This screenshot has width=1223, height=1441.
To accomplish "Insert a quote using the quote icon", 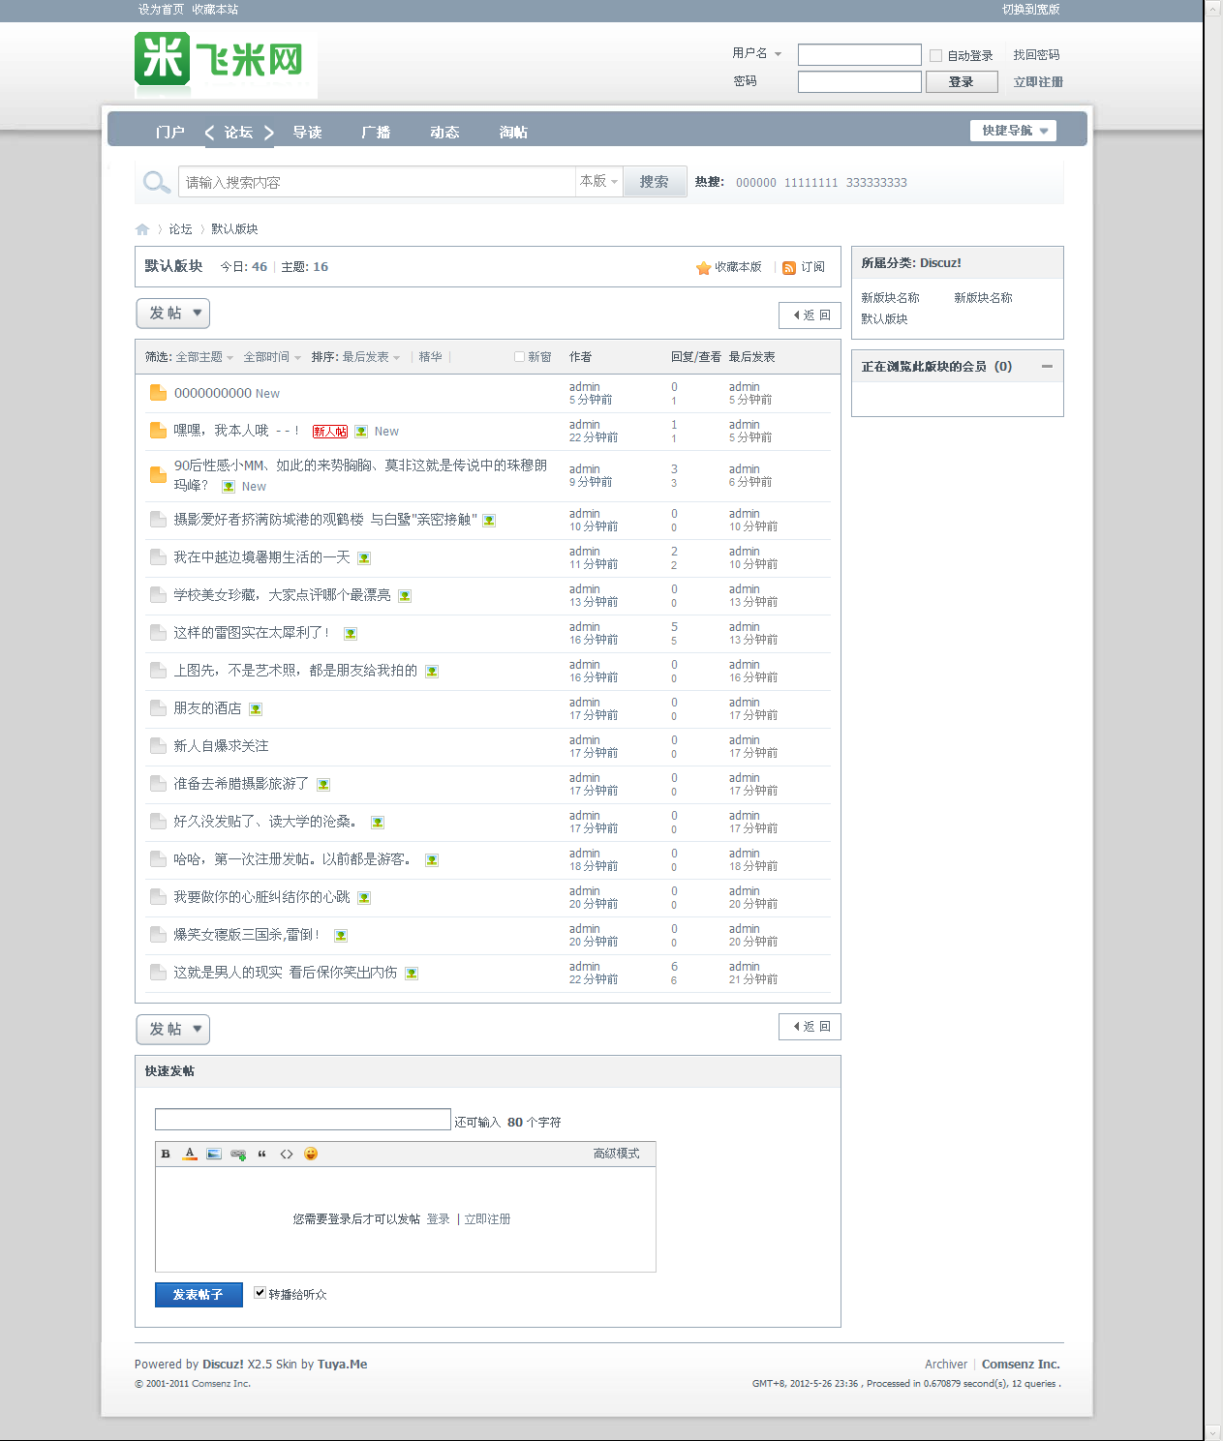I will click(262, 1154).
